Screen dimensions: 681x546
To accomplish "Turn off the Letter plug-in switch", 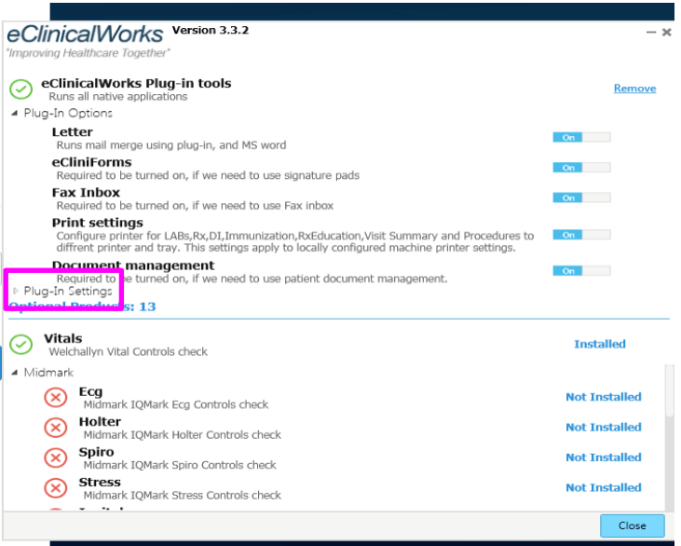I will [x=581, y=137].
